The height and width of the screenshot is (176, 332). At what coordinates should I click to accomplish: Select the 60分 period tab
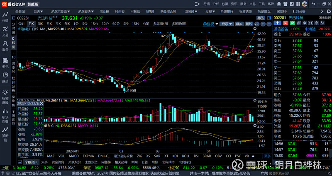(116, 24)
